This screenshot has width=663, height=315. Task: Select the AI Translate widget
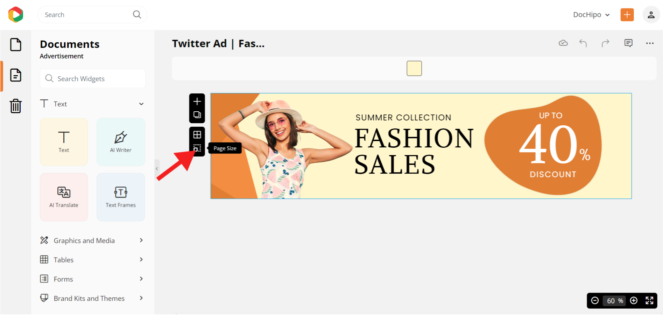tap(64, 197)
